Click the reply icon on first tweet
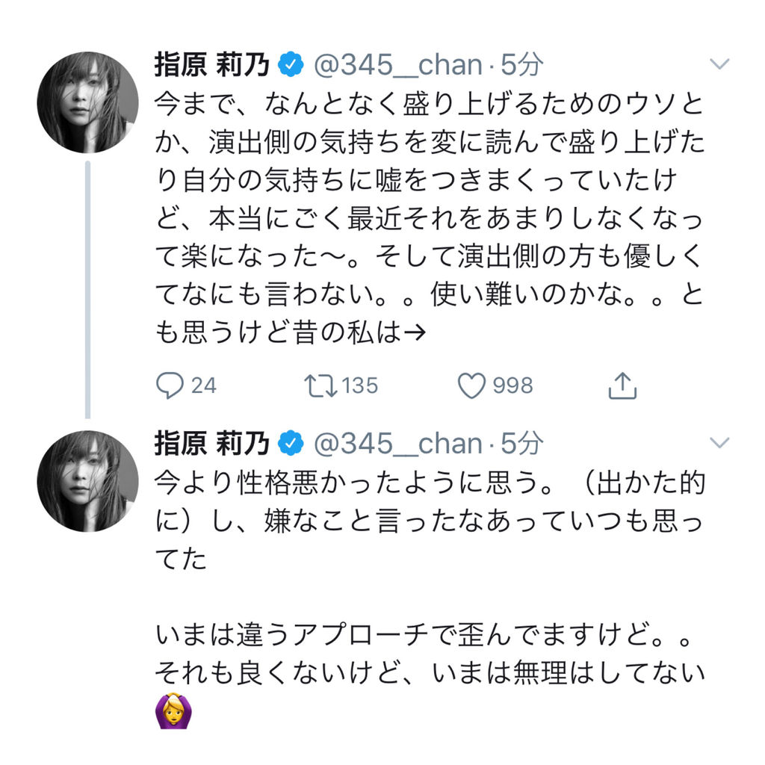The height and width of the screenshot is (765, 765). click(170, 385)
